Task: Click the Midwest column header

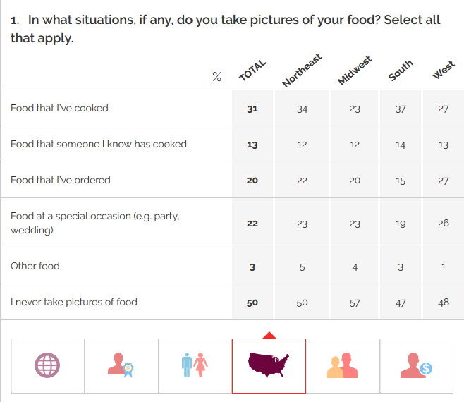Action: 355,71
